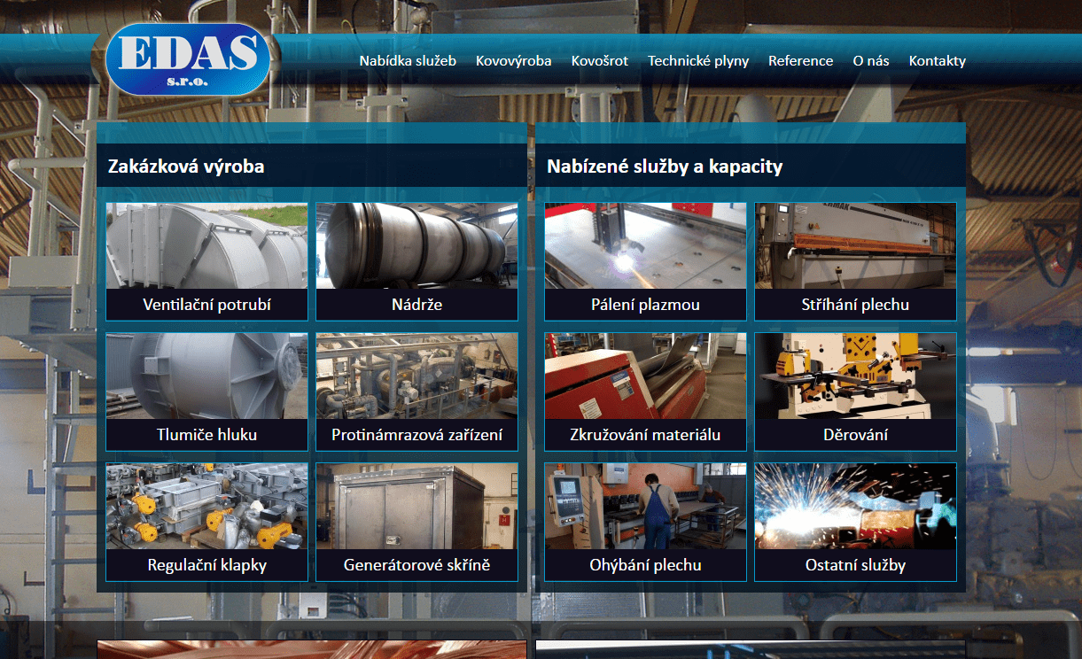Click the Stříhání plechu caption
Viewport: 1082px width, 659px height.
pyautogui.click(x=855, y=305)
